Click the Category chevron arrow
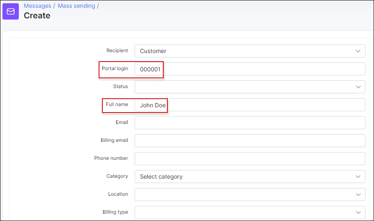Screen dimensions: 374x221 point(358,177)
